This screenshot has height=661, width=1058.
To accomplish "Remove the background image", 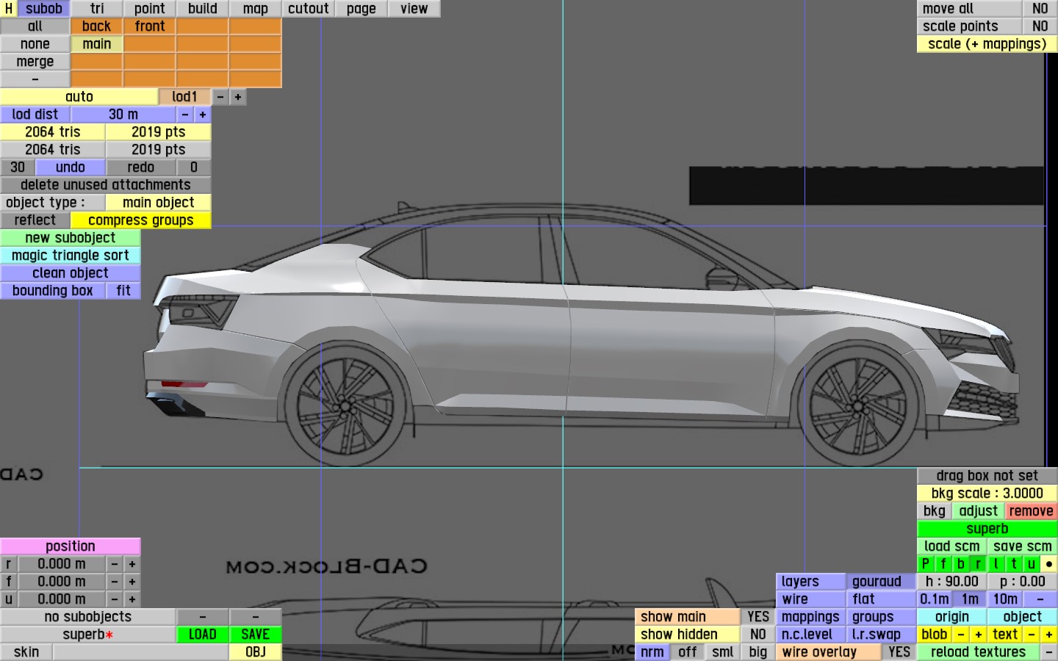I will [1032, 511].
